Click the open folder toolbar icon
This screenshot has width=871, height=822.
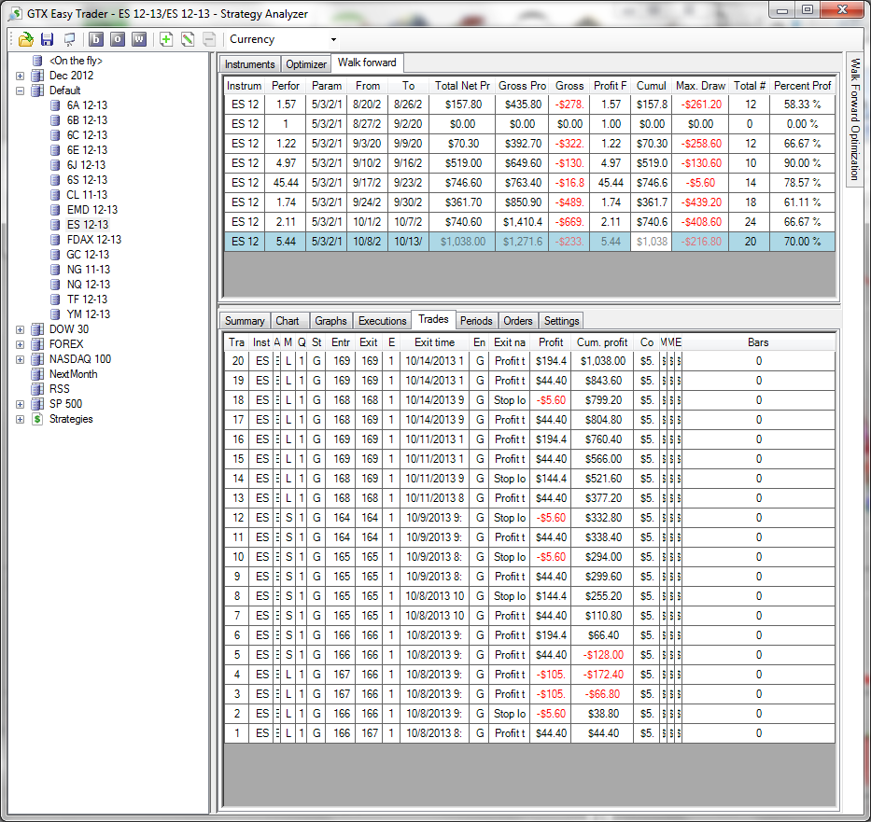pos(25,39)
